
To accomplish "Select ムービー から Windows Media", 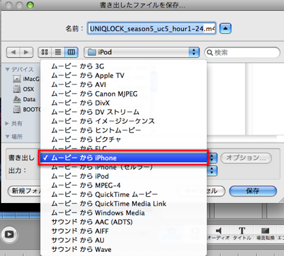I will click(123, 213).
